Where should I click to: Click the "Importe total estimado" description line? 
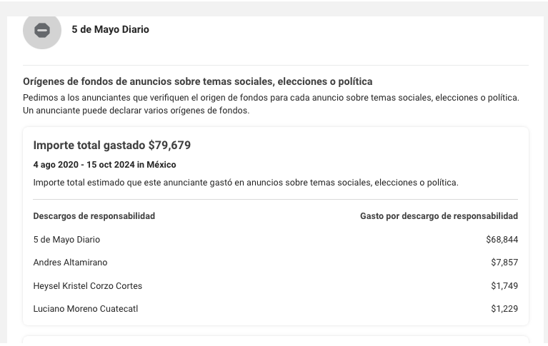[x=245, y=183]
